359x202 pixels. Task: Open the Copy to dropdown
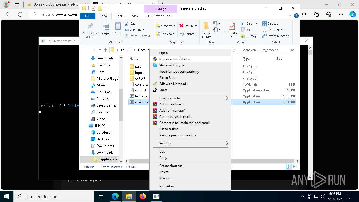165,34
